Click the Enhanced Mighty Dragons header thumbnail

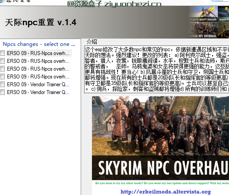pyautogui.click(x=203, y=14)
